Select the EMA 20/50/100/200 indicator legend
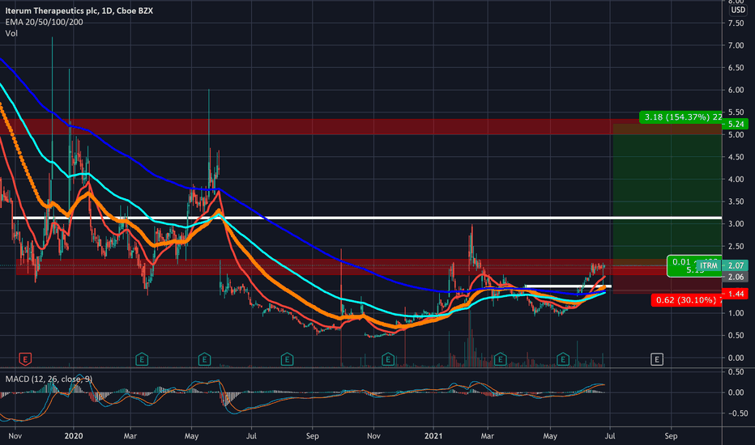755x445 pixels. (x=44, y=22)
